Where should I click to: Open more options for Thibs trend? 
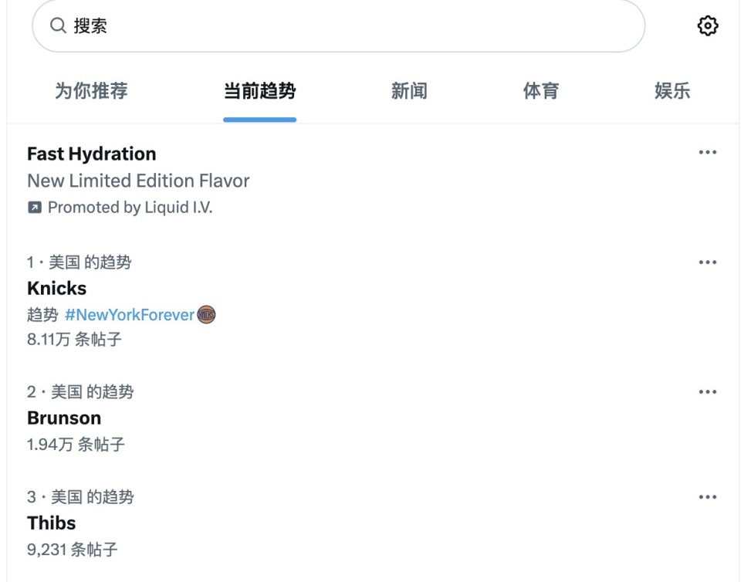[x=708, y=497]
